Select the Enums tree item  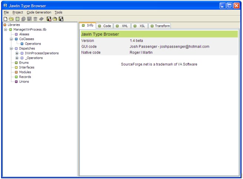click(24, 63)
